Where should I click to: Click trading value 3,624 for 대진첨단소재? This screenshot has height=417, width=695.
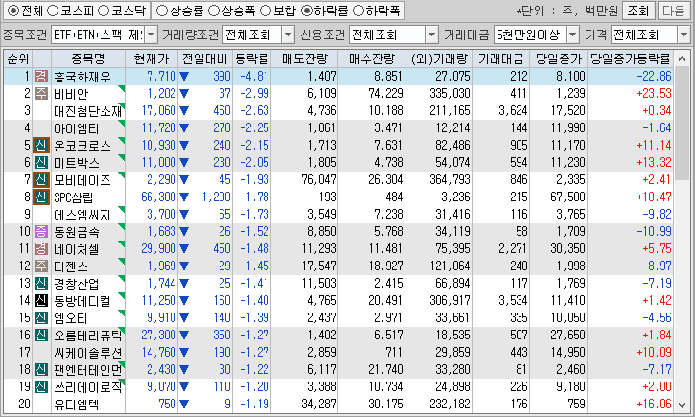point(513,111)
